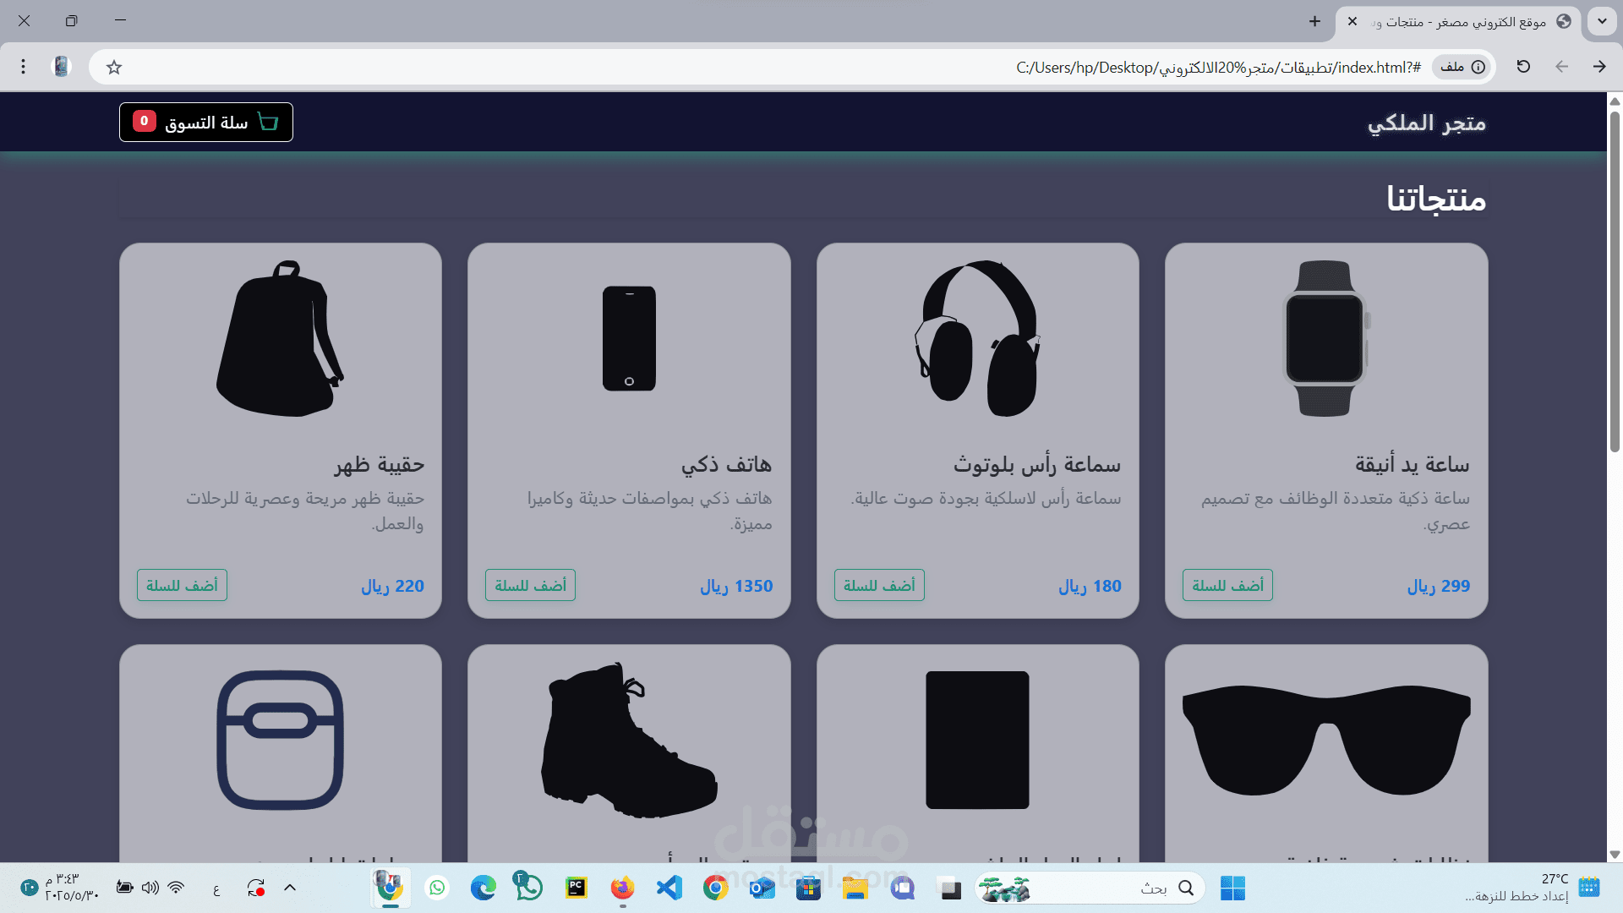Viewport: 1623px width, 913px height.
Task: Click the 220 ريال price
Action: [x=392, y=586]
